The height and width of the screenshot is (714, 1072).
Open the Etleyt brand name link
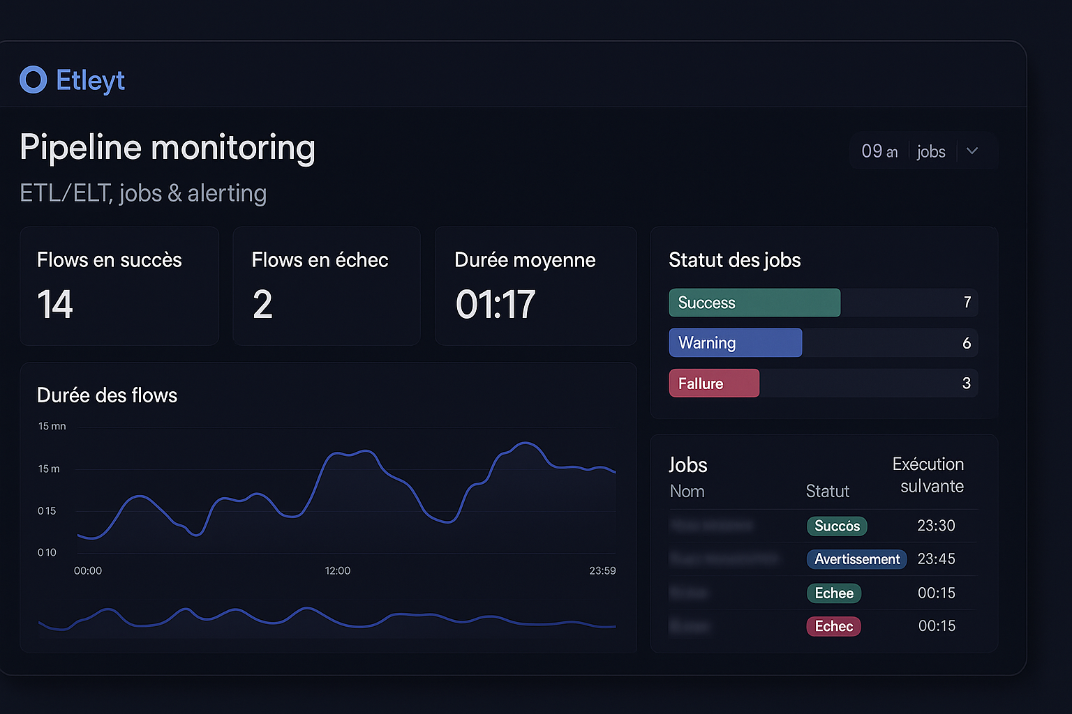click(x=90, y=80)
